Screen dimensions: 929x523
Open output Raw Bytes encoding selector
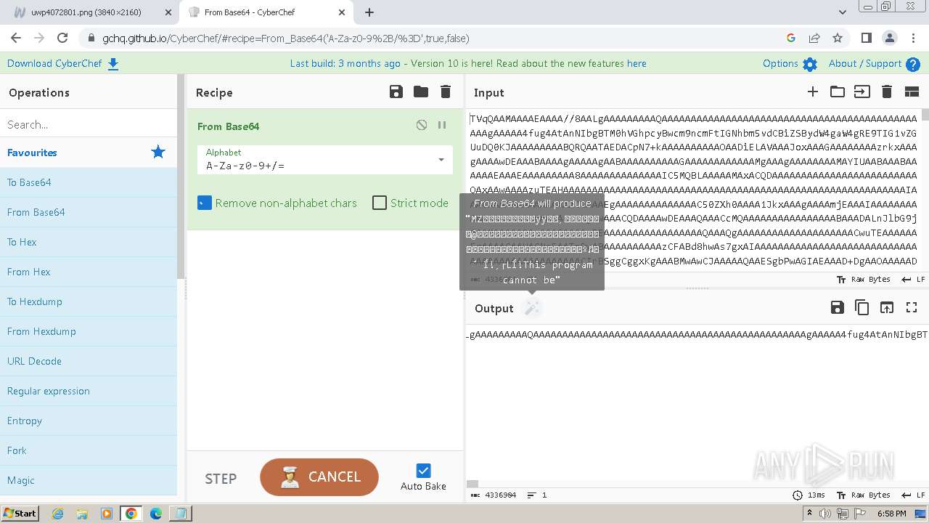pyautogui.click(x=863, y=495)
